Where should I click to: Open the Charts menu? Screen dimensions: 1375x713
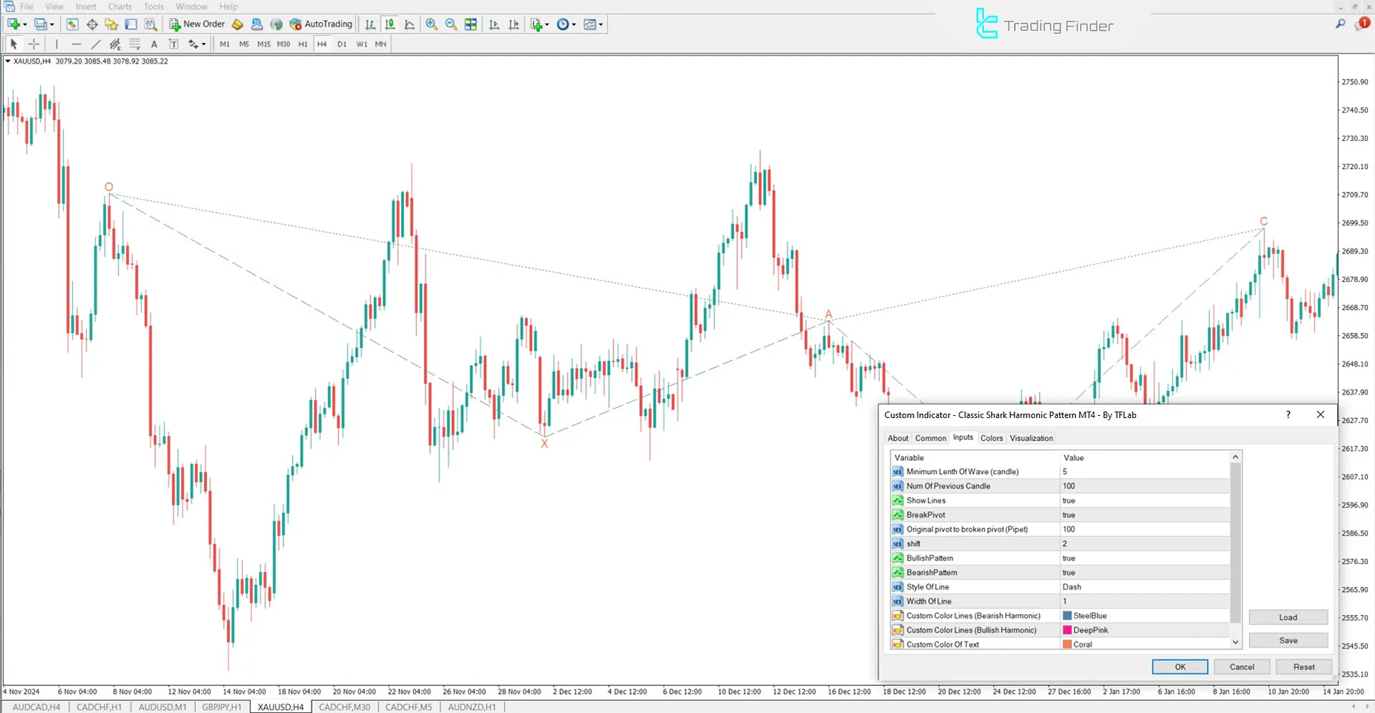pyautogui.click(x=119, y=6)
